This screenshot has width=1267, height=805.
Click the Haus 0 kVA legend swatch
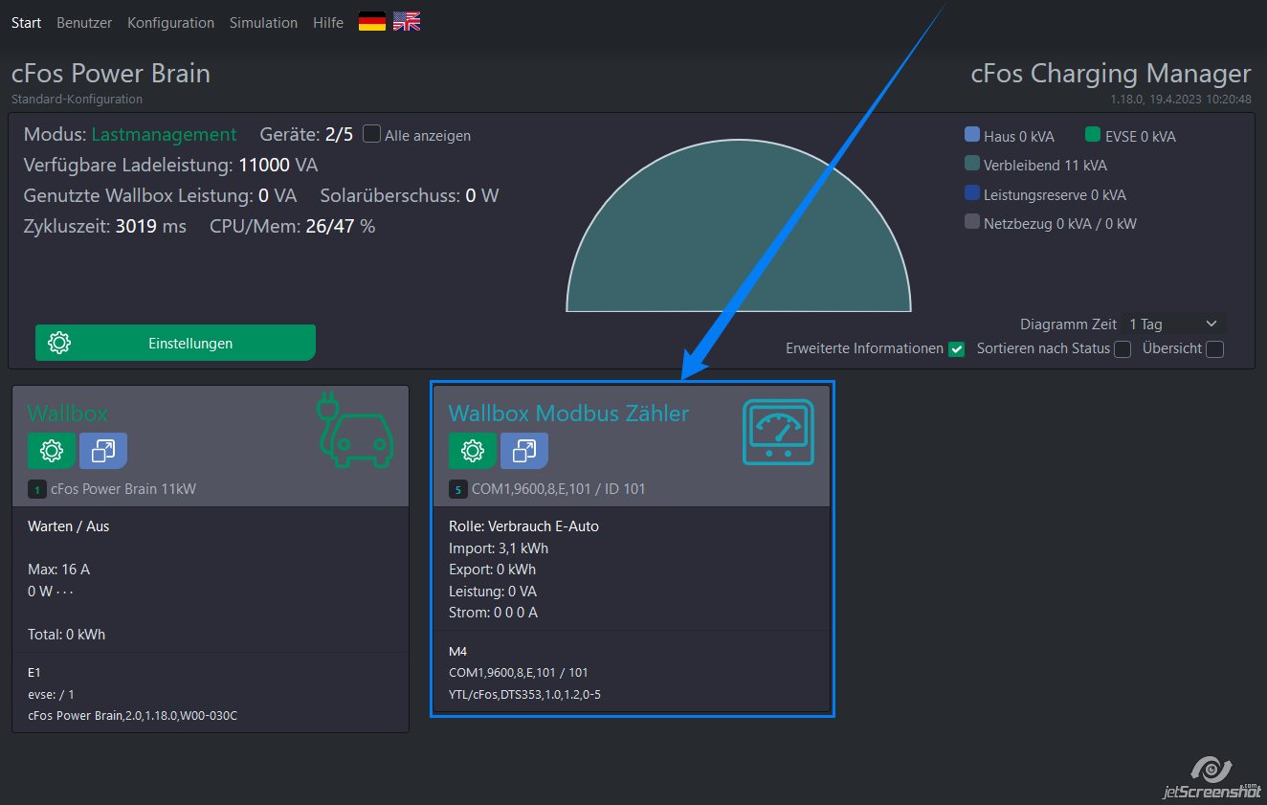(x=972, y=136)
